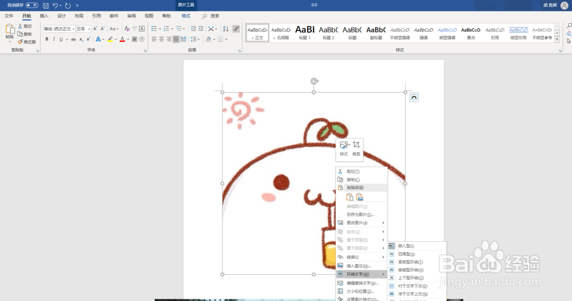Open the font color dropdown arrow
This screenshot has height=301, width=572.
128,39
